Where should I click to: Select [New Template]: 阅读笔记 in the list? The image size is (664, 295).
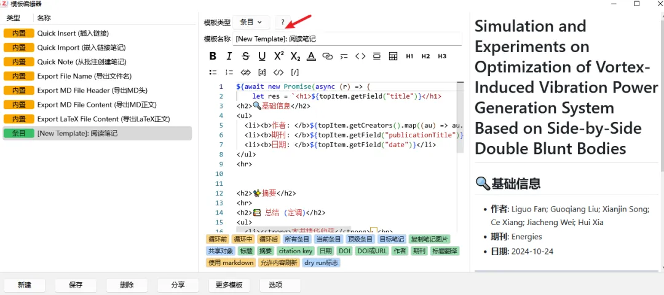(x=97, y=133)
